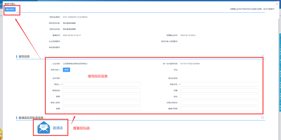Click the 交易主体姓名 input field
This screenshot has height=140, width=281.
(x=219, y=103)
